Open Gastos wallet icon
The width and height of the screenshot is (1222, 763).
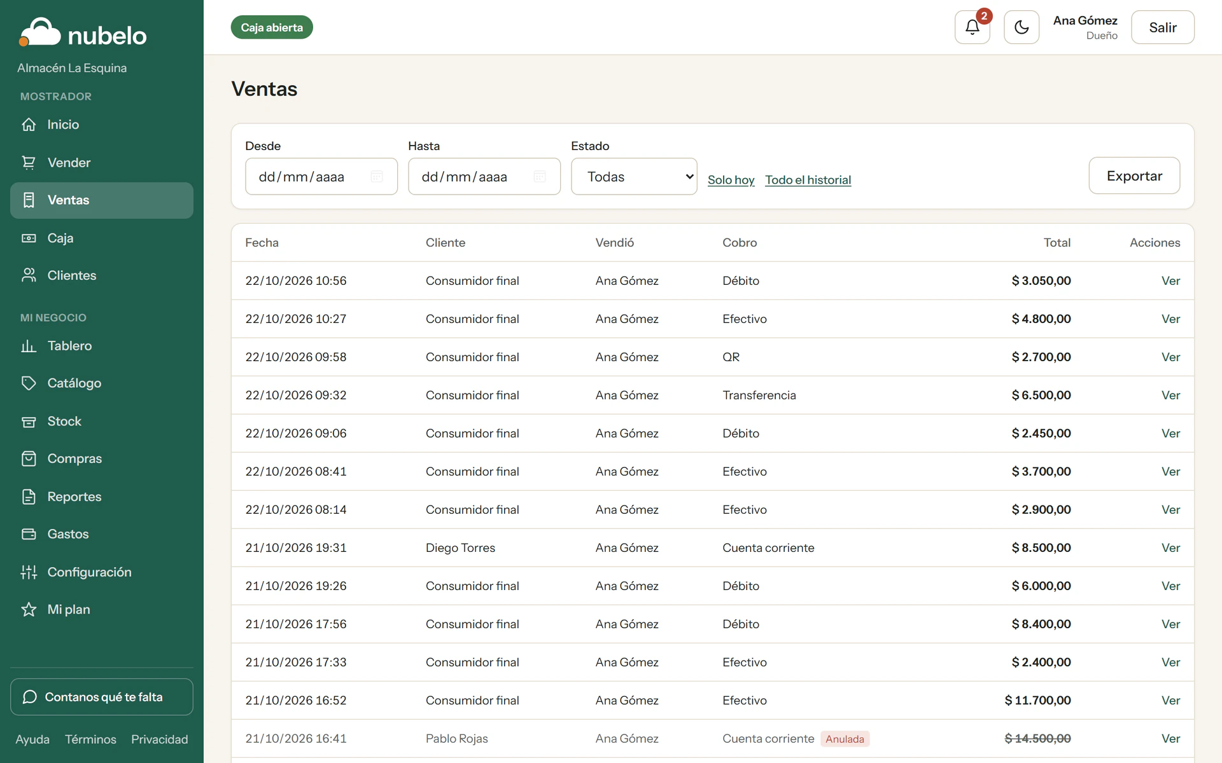pos(29,534)
